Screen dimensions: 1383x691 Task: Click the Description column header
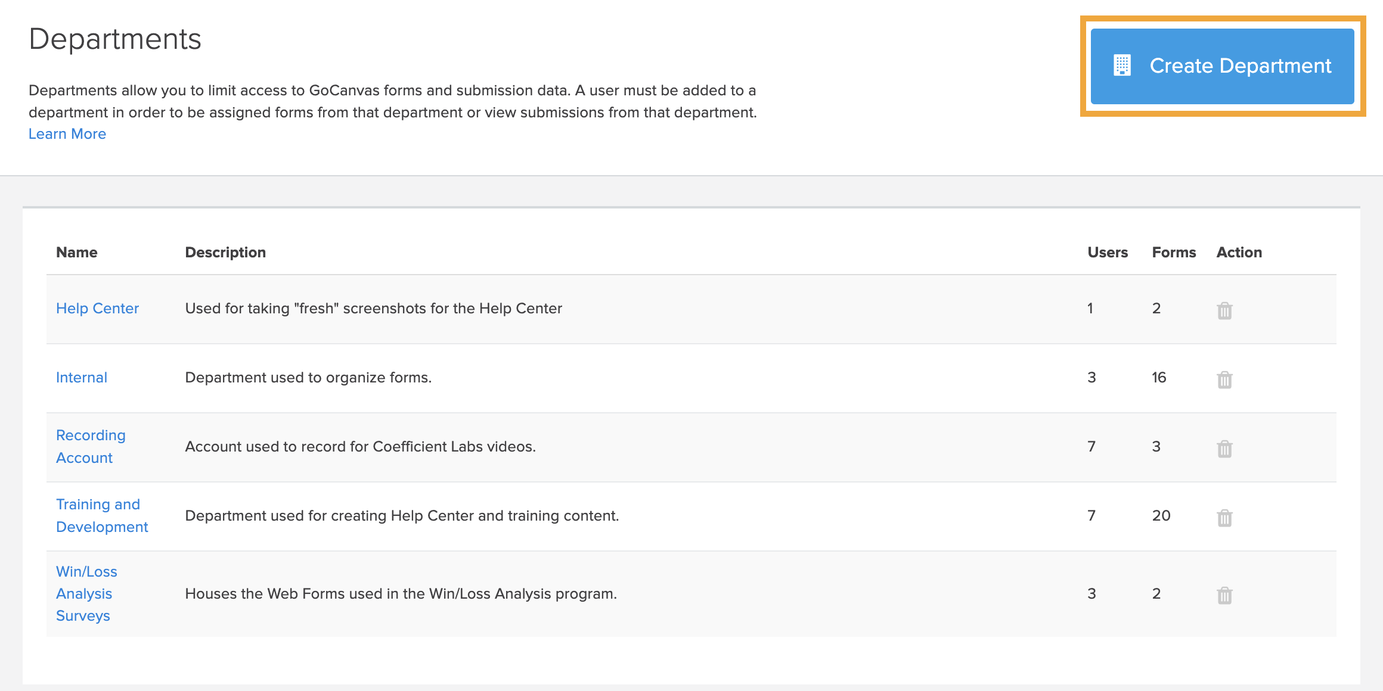tap(225, 252)
